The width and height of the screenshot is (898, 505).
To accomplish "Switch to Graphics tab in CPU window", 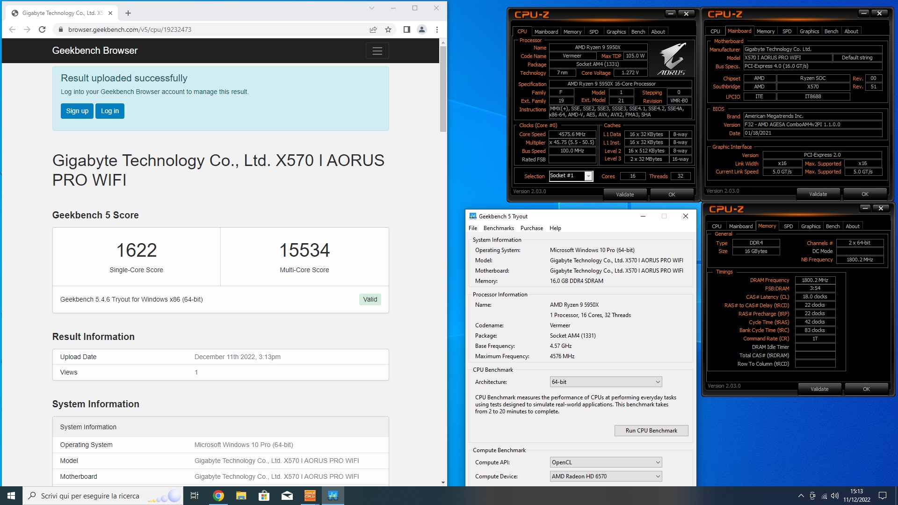I will point(616,32).
